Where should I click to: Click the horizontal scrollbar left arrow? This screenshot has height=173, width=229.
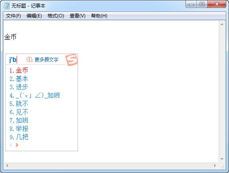pos(7,165)
